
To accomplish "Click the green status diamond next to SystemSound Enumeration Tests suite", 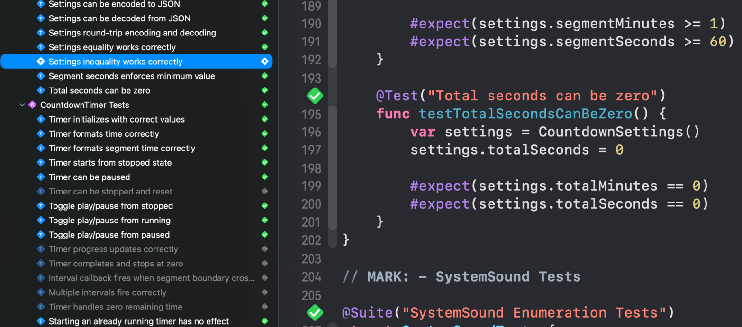I will coord(315,313).
